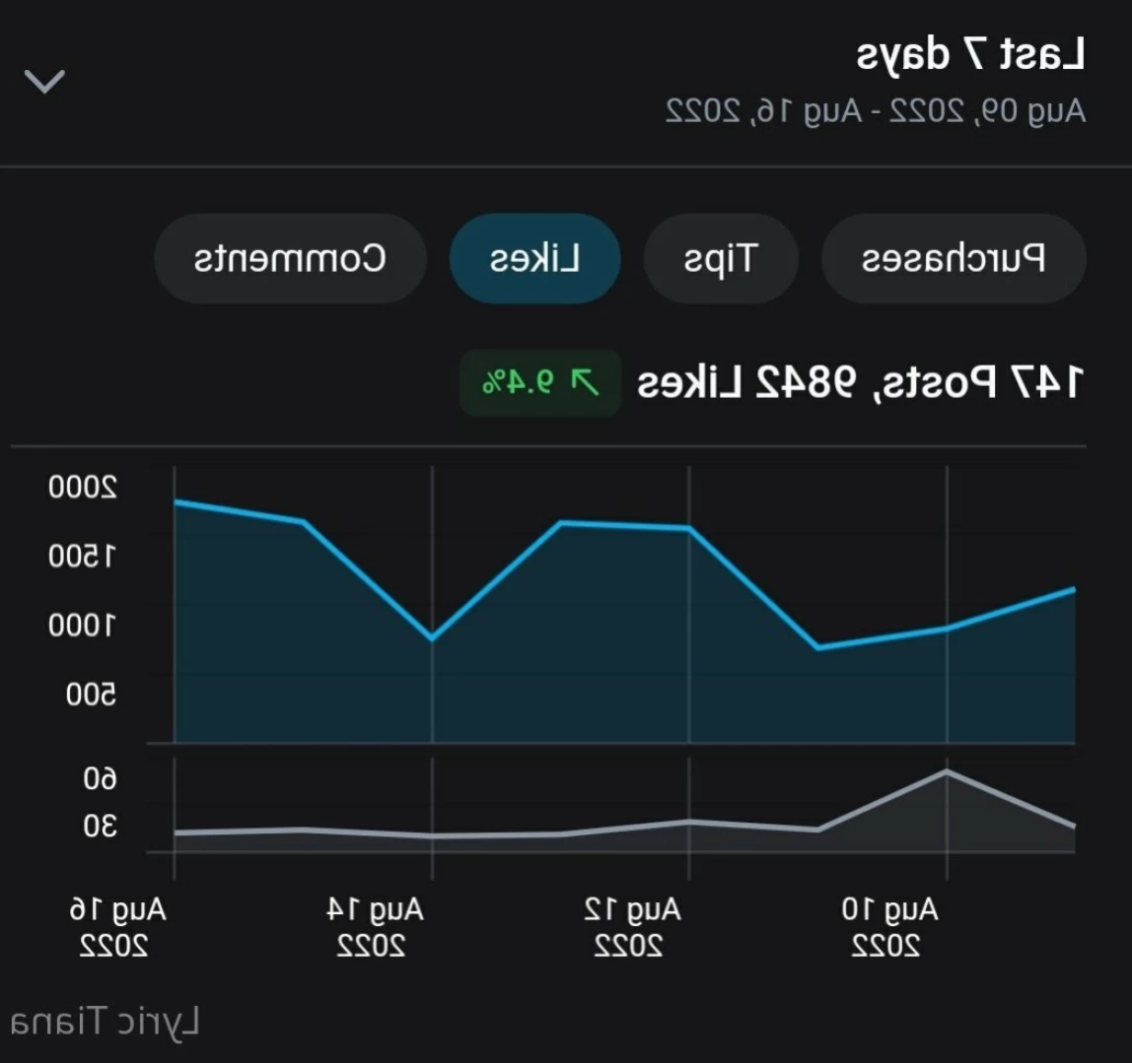The width and height of the screenshot is (1132, 1063).
Task: Click the 147 Posts, 9842 Likes heading
Action: click(861, 382)
